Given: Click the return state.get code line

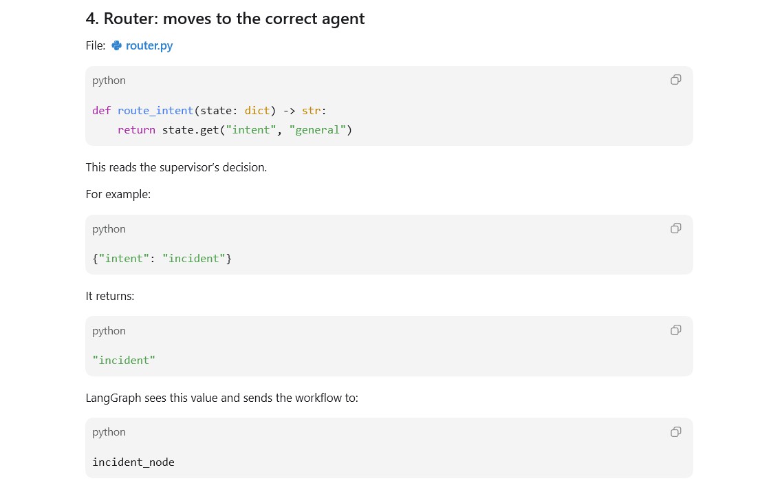Looking at the screenshot, I should point(235,130).
